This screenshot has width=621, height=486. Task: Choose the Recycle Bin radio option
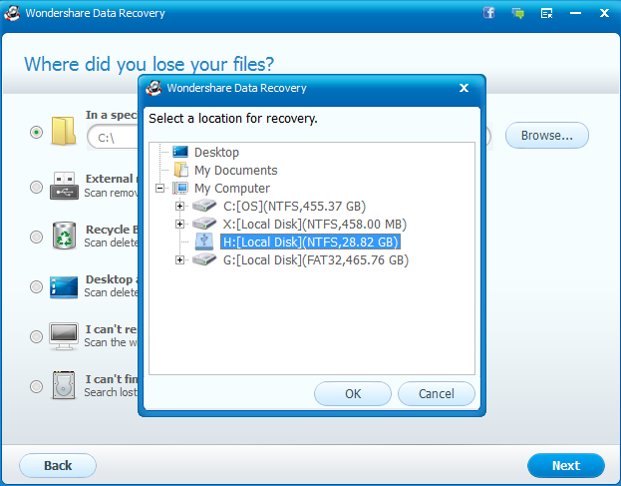[x=37, y=237]
